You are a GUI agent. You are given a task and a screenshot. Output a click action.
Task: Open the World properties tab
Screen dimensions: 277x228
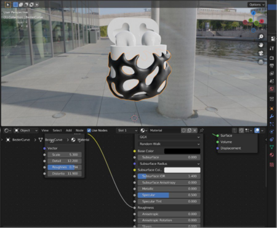coord(272,89)
